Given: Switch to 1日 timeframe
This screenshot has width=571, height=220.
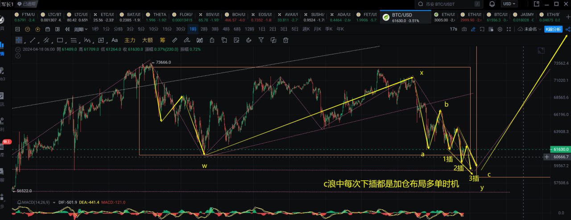Looking at the screenshot, I should 261,29.
